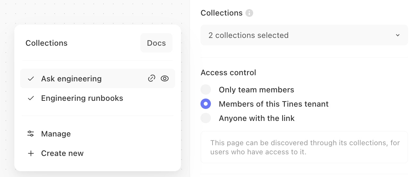Click the page discovery hint text box
The image size is (414, 177).
304,147
